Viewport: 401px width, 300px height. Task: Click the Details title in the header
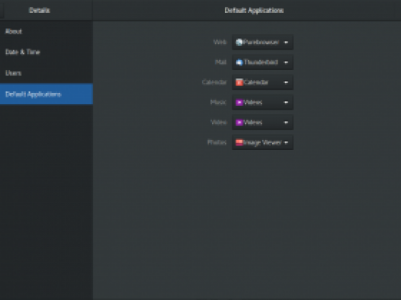40,10
